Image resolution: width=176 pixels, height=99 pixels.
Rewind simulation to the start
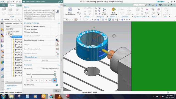[x=28, y=80]
